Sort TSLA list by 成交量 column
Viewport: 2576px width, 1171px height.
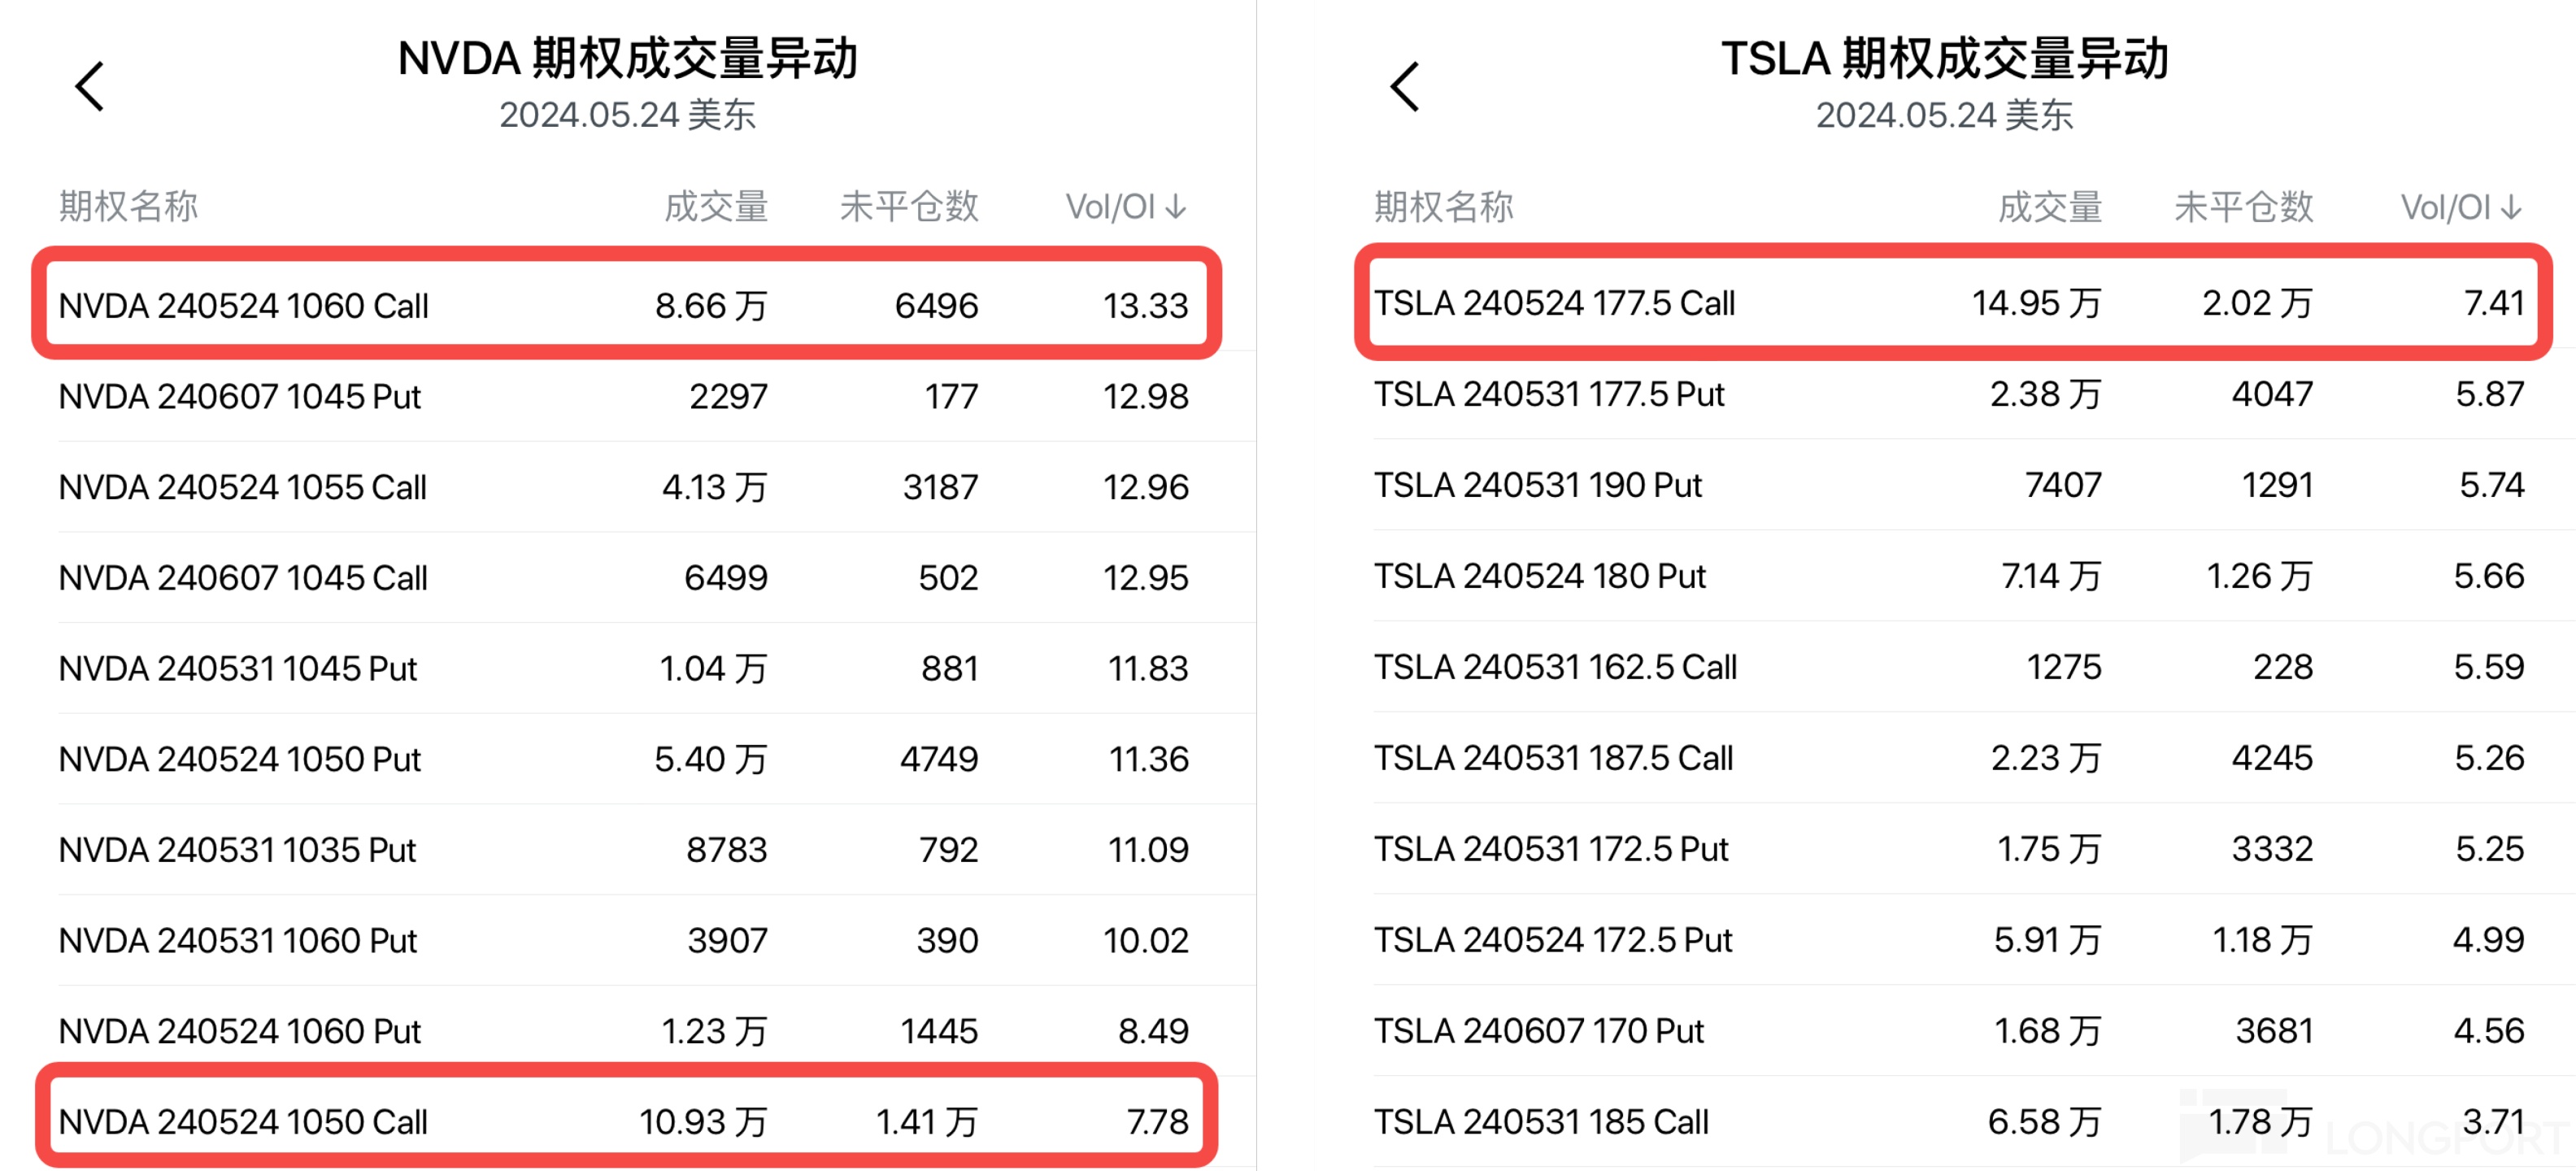(x=2050, y=207)
